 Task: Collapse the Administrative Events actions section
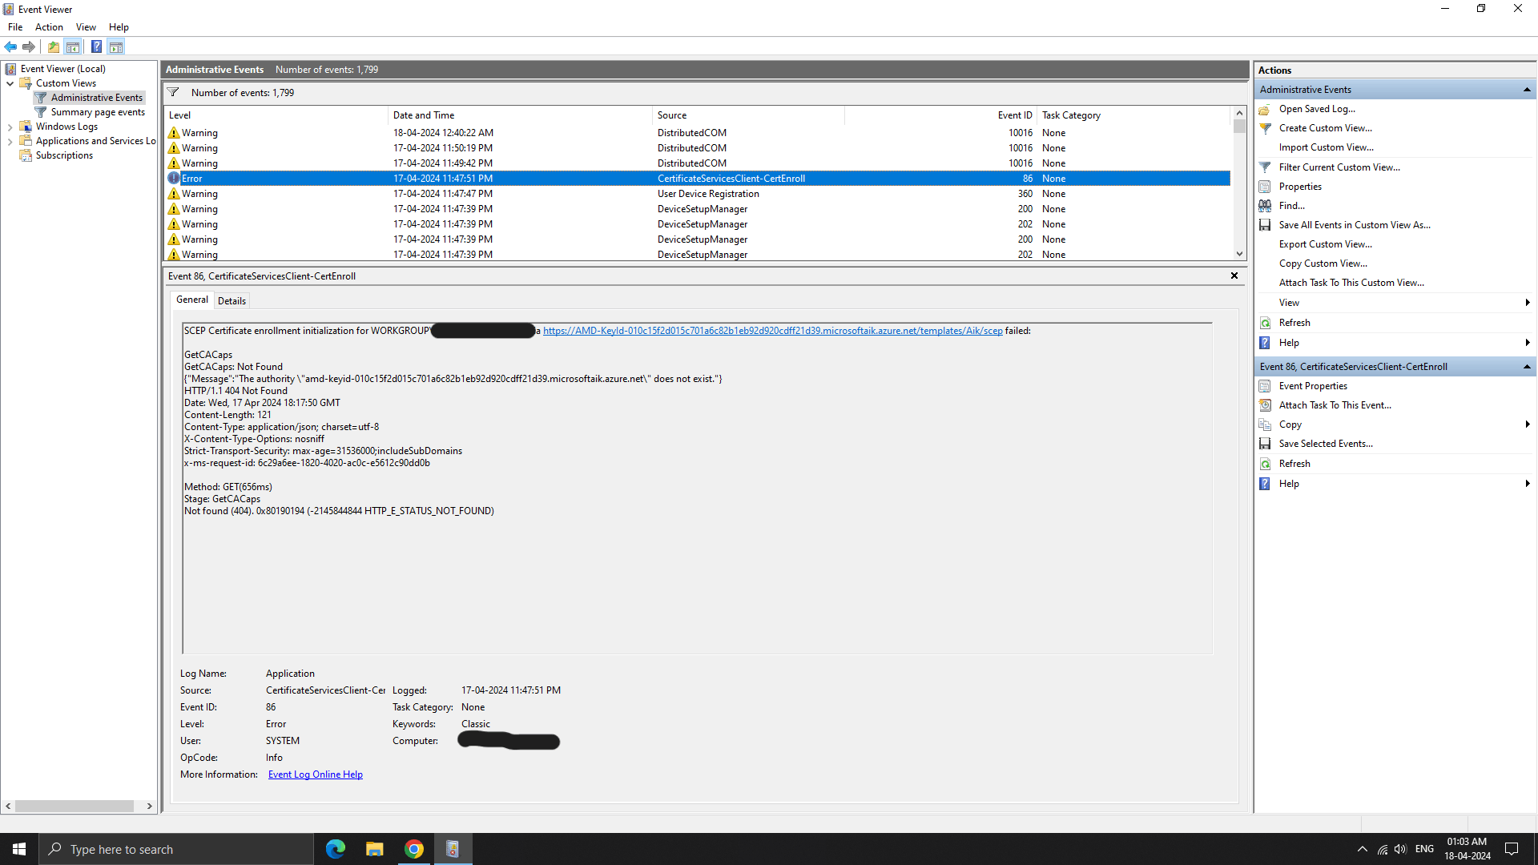pyautogui.click(x=1527, y=90)
